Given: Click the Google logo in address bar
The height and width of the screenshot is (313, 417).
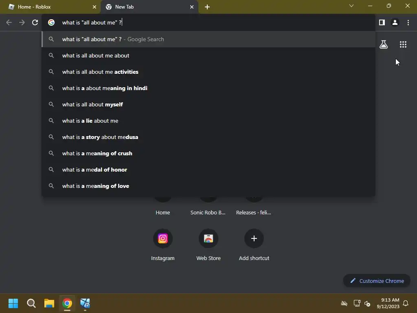Looking at the screenshot, I should 51,23.
